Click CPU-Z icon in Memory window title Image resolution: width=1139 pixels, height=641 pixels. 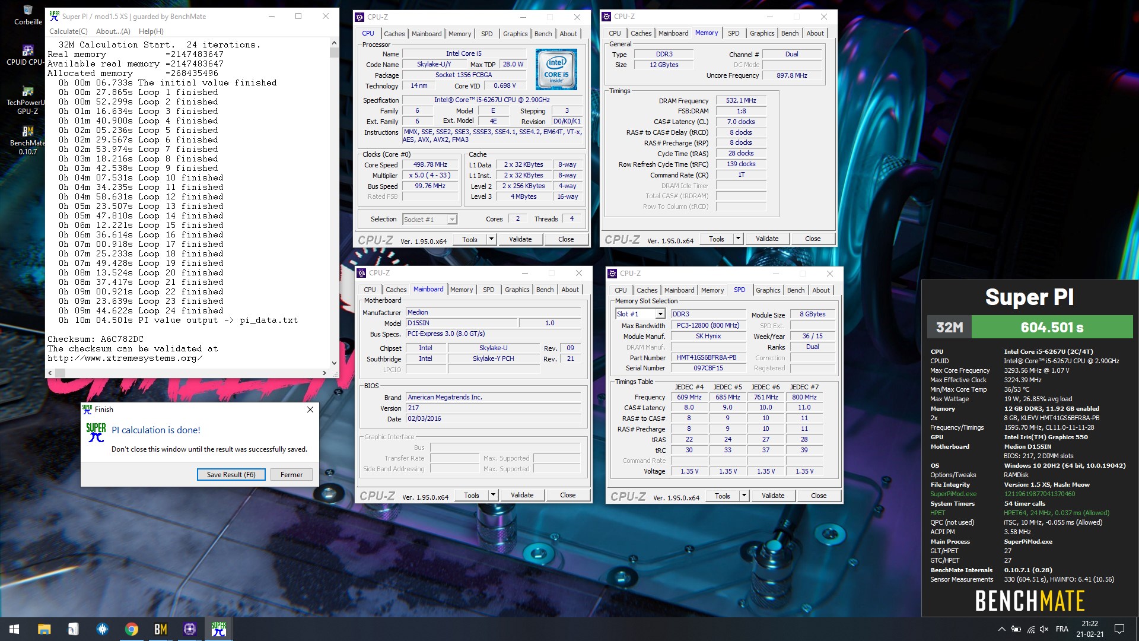[x=606, y=17]
